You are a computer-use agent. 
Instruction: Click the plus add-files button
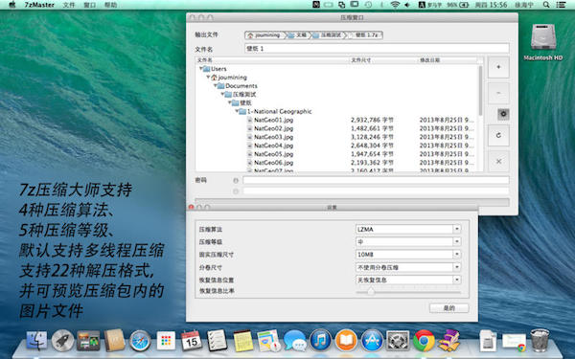click(498, 67)
